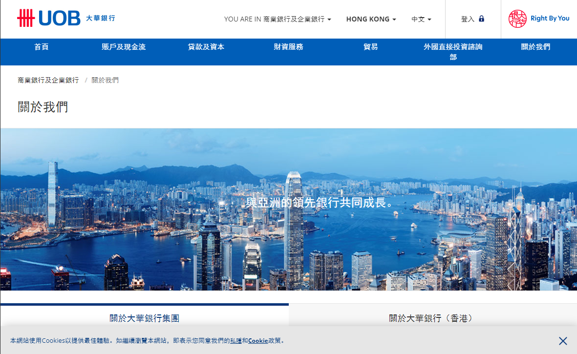Click the lock icon beside 登入

481,19
